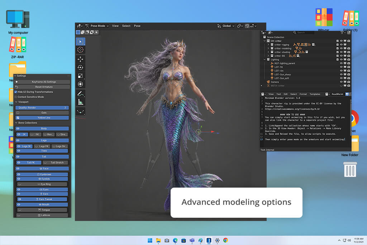Hide the LGT-rim light with its eye icon

[x=341, y=71]
